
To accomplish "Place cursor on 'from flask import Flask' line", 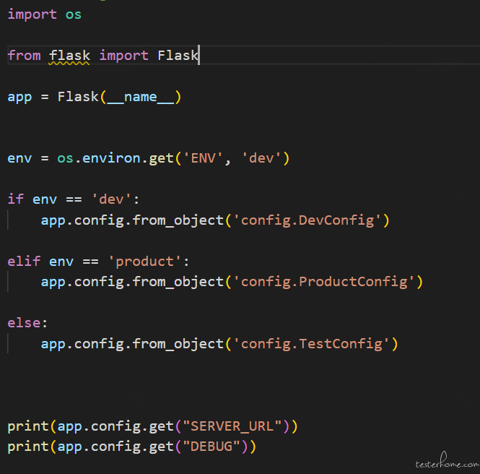I will tap(102, 56).
